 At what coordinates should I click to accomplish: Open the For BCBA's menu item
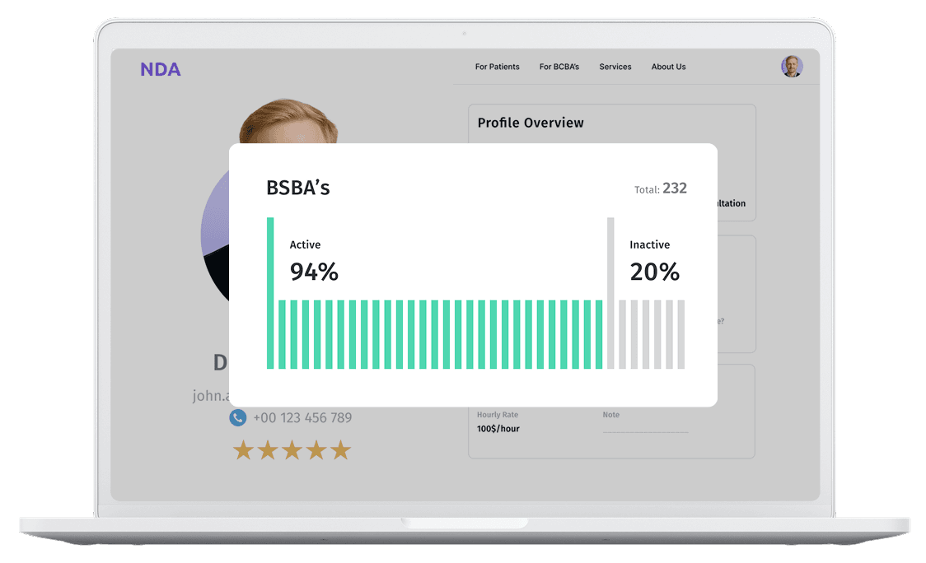(x=559, y=67)
